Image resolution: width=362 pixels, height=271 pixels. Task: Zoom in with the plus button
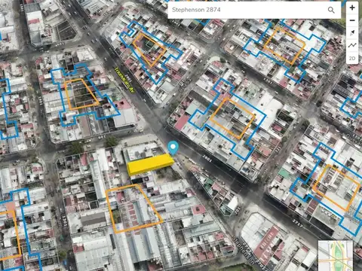click(x=352, y=8)
